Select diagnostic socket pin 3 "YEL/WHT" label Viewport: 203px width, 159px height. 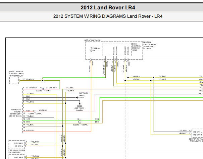click(30, 93)
